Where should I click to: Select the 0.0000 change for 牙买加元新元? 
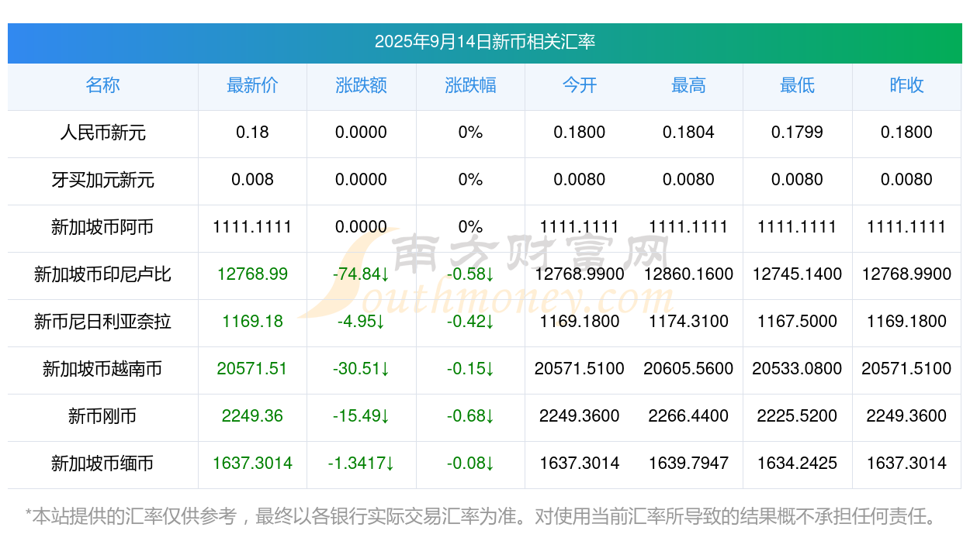[362, 180]
